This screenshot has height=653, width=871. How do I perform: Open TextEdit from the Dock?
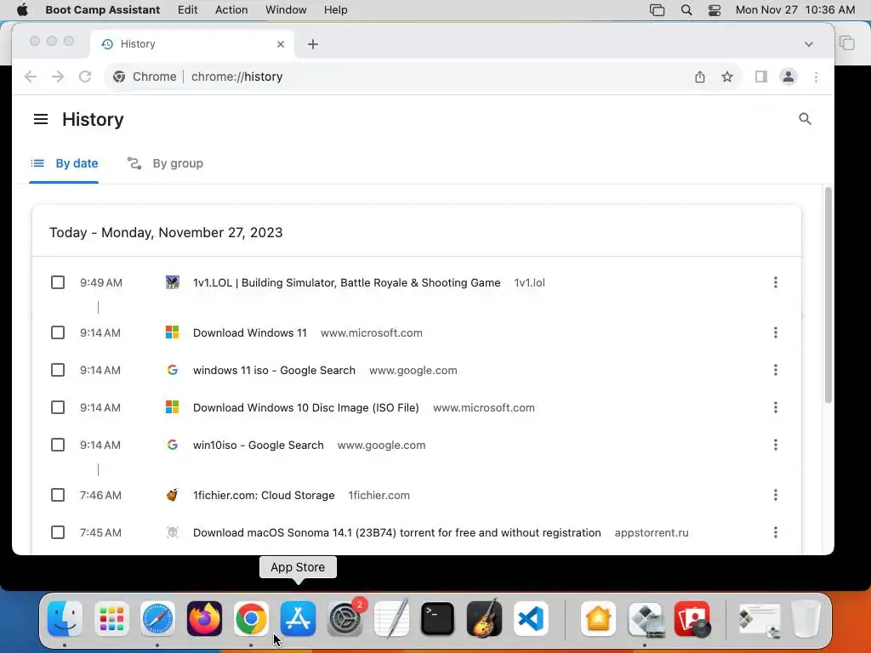pyautogui.click(x=391, y=619)
